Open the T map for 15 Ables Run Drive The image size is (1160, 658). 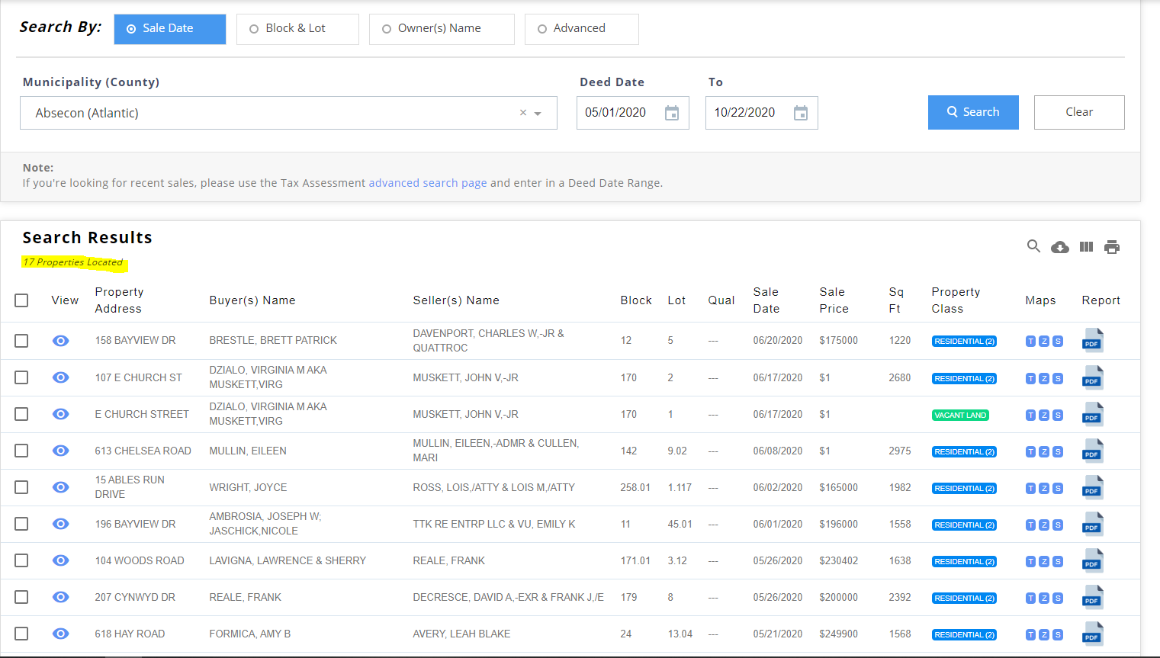[1030, 489]
